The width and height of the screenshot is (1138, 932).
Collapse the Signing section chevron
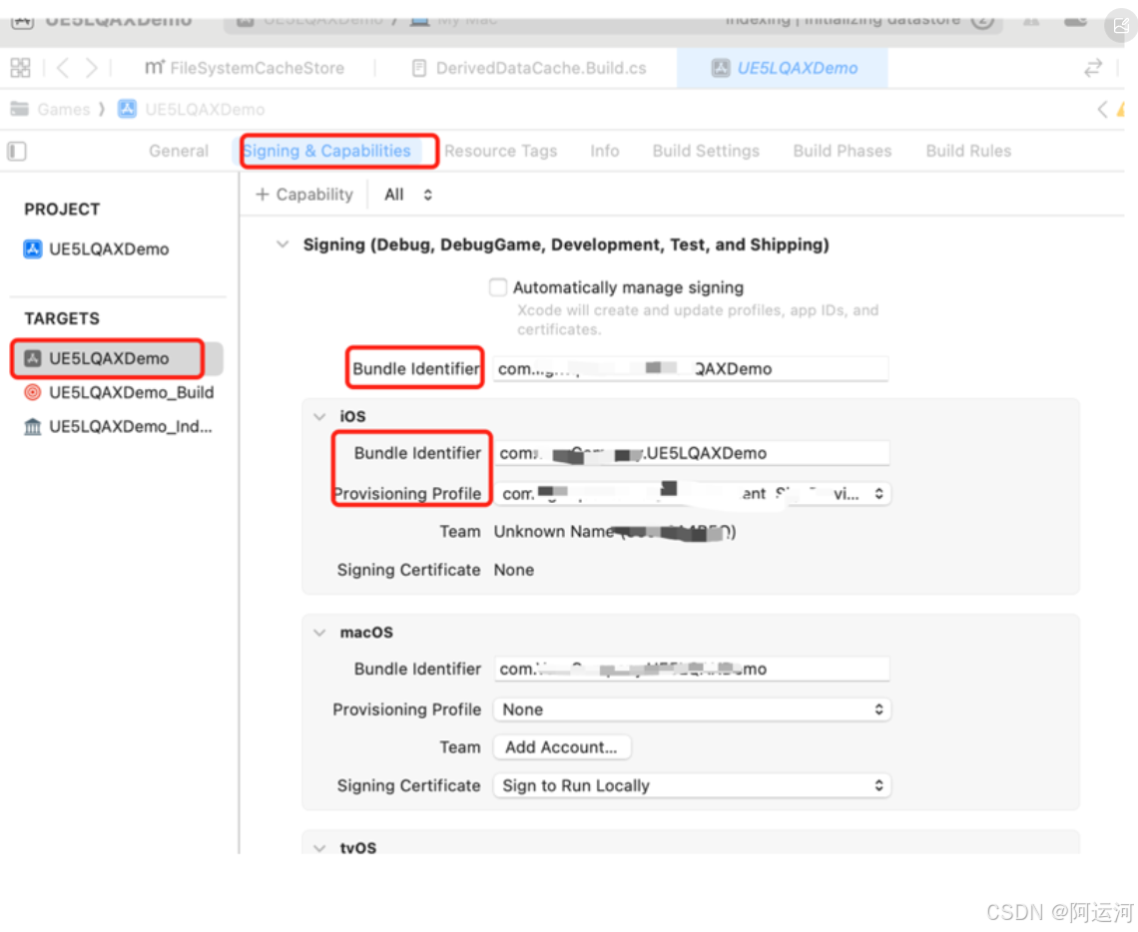click(x=283, y=244)
